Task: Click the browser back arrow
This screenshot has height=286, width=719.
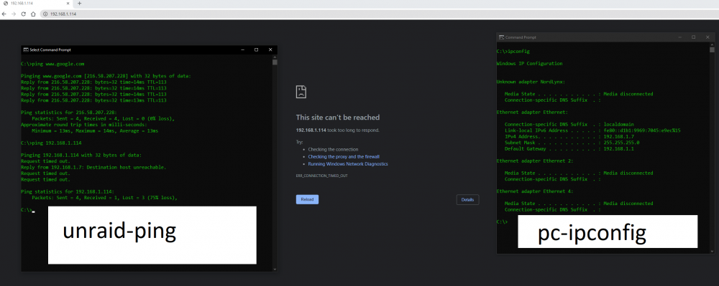Action: tap(4, 14)
